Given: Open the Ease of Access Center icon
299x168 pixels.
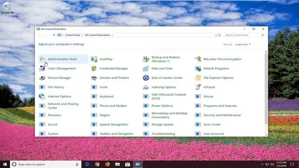Looking at the screenshot, I should click(146, 78).
